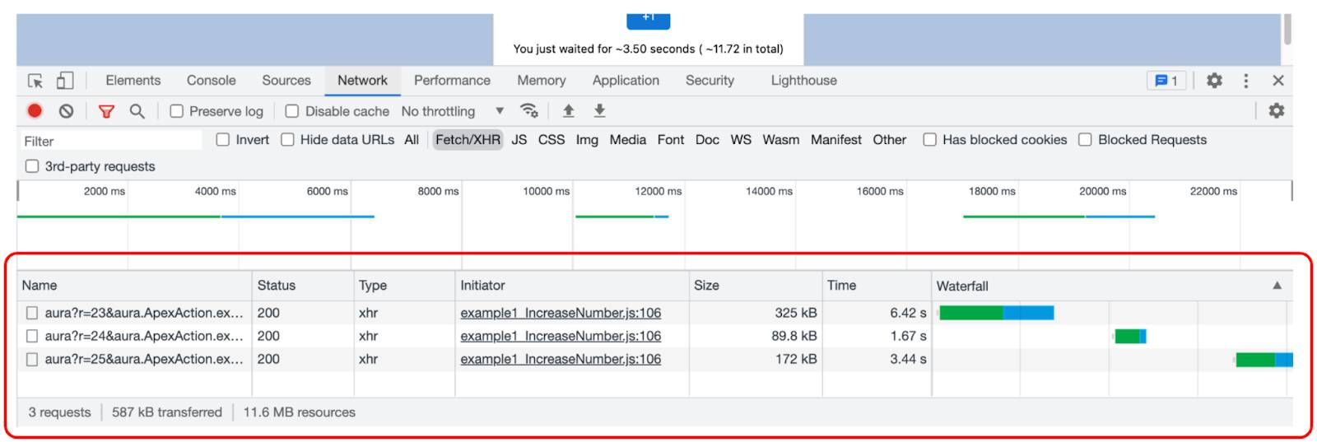Click waterfall bar for 1.67 s request
This screenshot has height=442, width=1317.
1130,336
